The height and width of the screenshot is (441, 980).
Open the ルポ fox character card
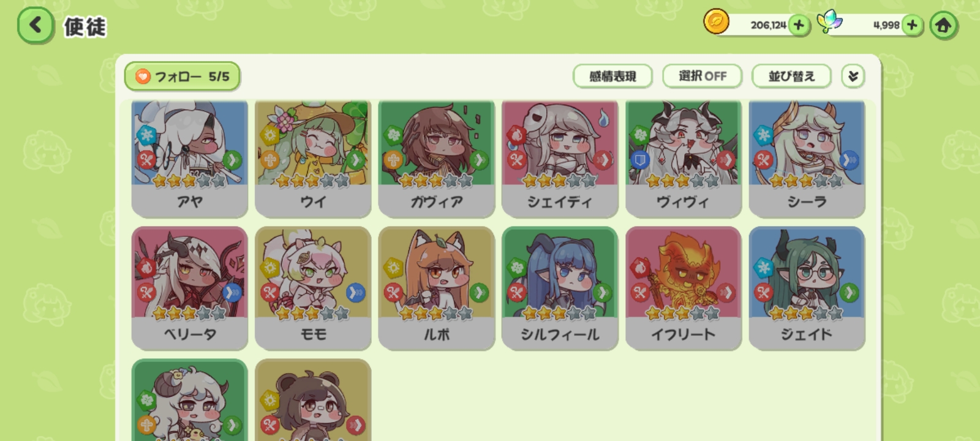[437, 288]
